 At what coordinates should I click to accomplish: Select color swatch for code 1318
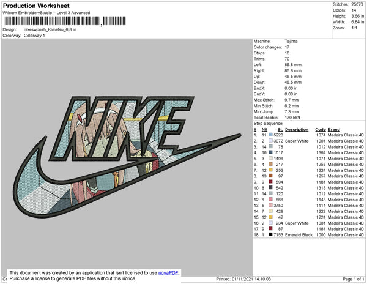[x=270, y=187]
